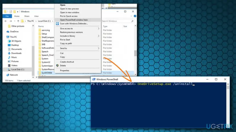
Task: Choose Copy as path
Action: pos(66,43)
